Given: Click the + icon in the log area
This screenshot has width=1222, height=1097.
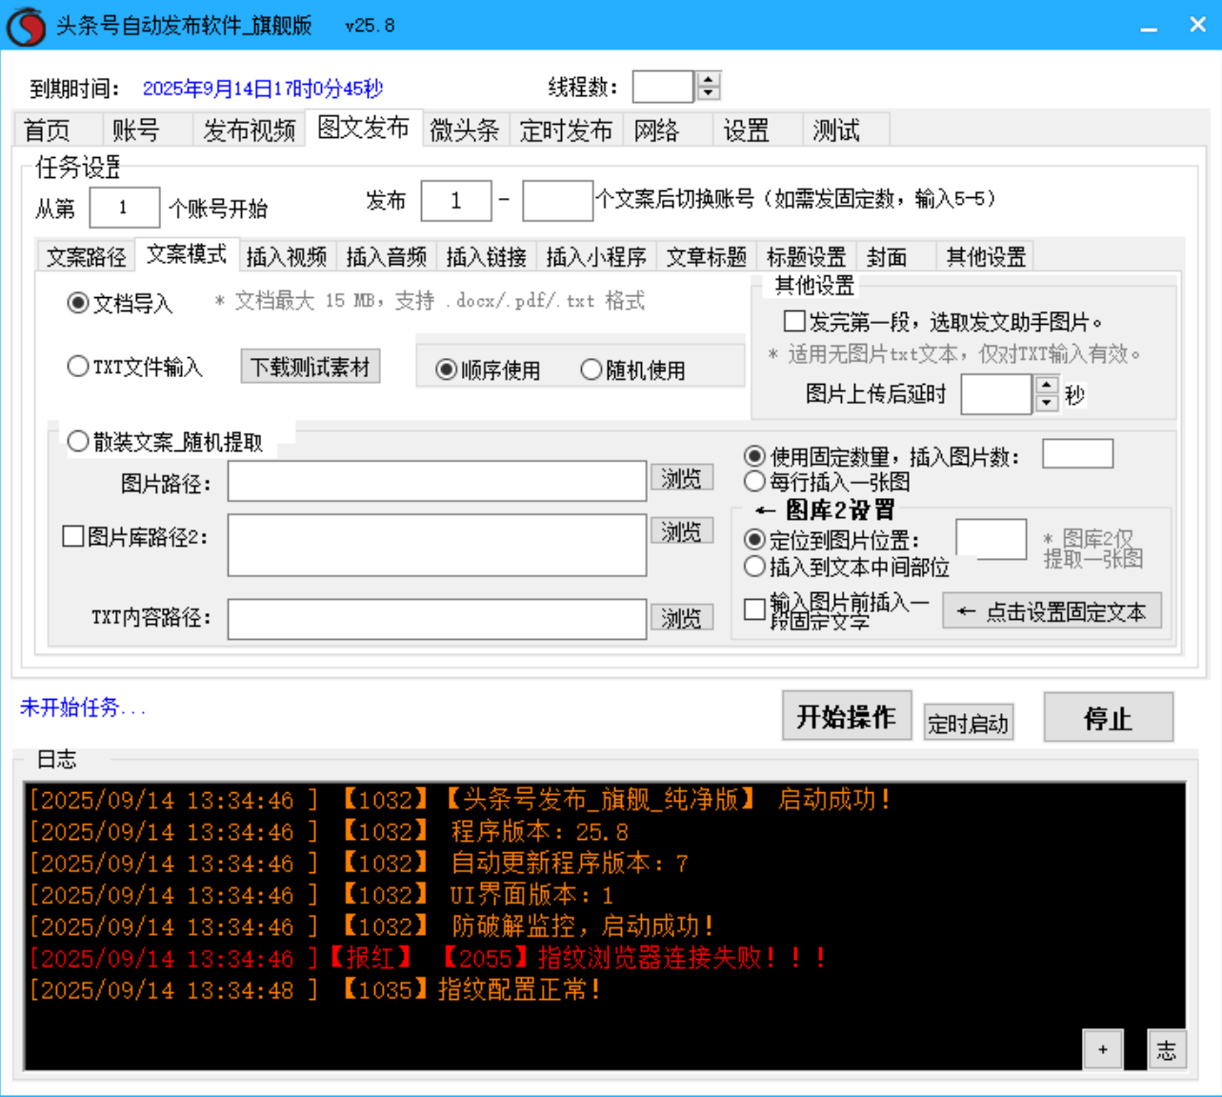Looking at the screenshot, I should [x=1104, y=1048].
